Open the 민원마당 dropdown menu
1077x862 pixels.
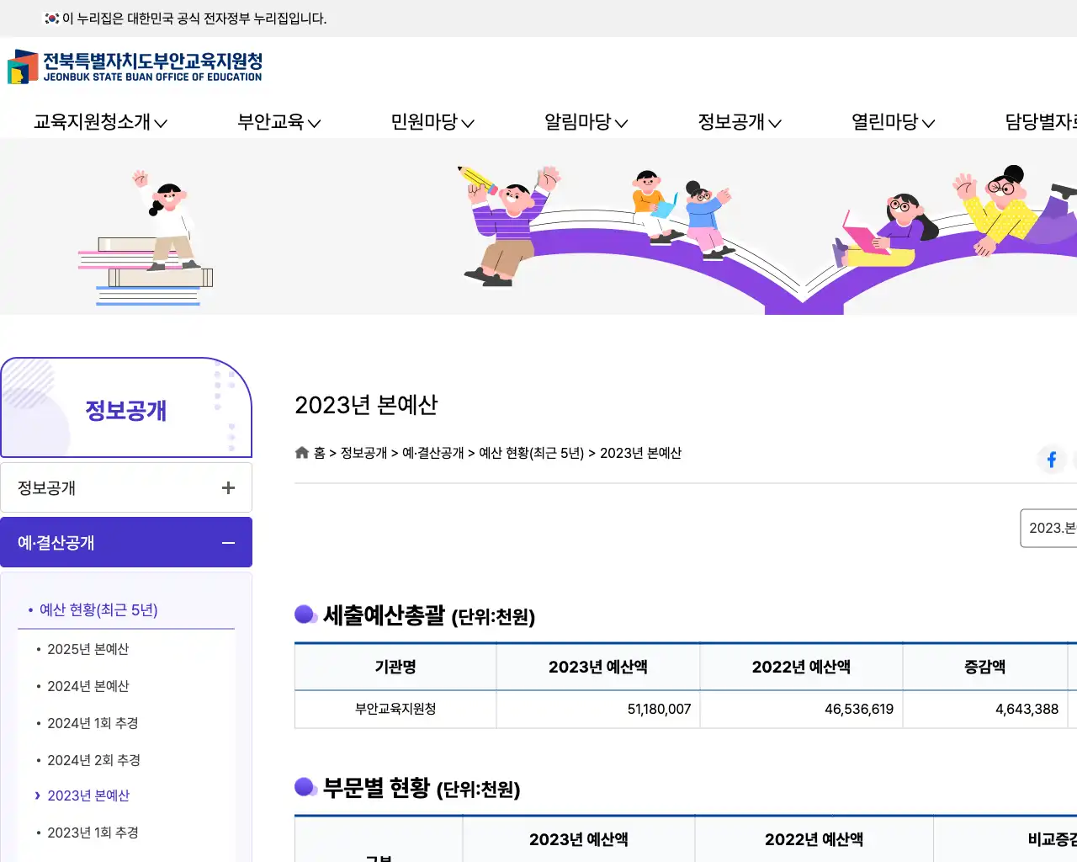(x=432, y=122)
